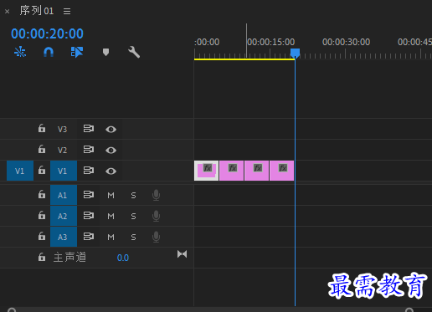Toggle lock on track A1
This screenshot has width=432, height=312.
(42, 194)
